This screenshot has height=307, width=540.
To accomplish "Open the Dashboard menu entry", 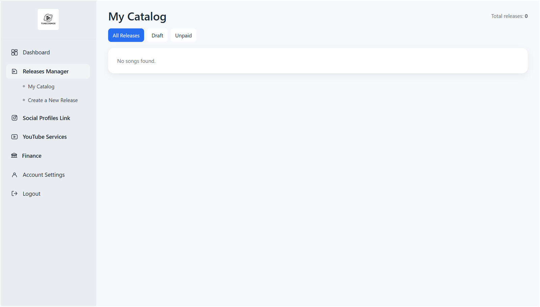I will pyautogui.click(x=36, y=52).
